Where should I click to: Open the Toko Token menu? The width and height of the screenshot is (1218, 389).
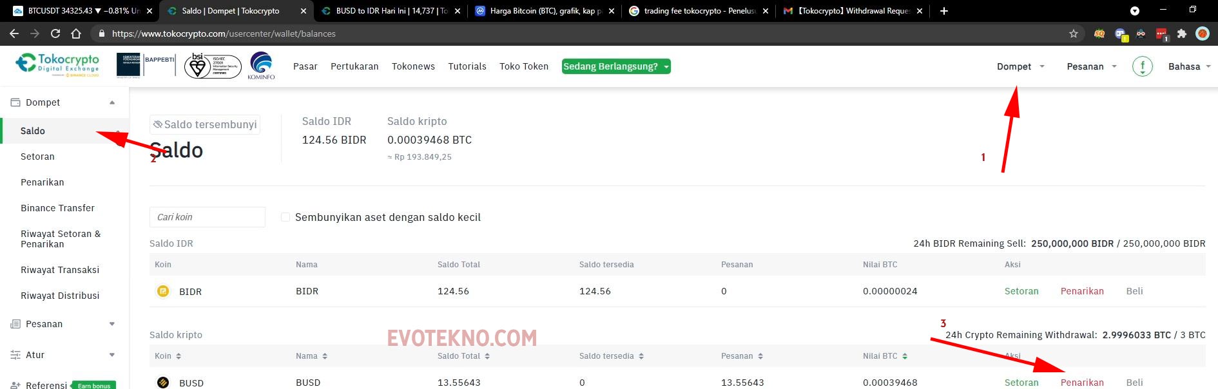point(524,66)
